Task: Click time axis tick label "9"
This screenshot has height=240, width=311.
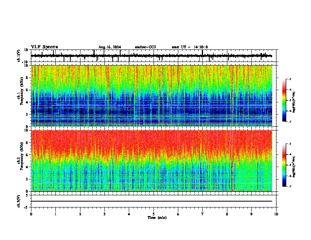Action: [251, 214]
